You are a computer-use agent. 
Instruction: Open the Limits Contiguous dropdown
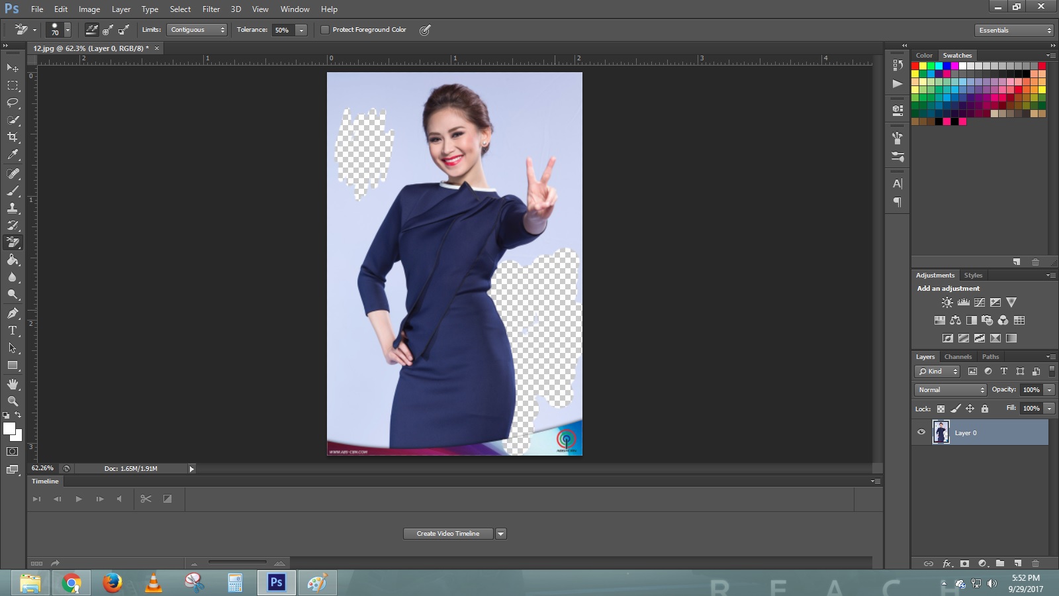click(197, 29)
